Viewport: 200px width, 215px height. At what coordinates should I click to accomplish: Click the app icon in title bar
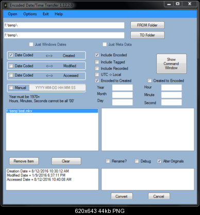click(x=6, y=5)
